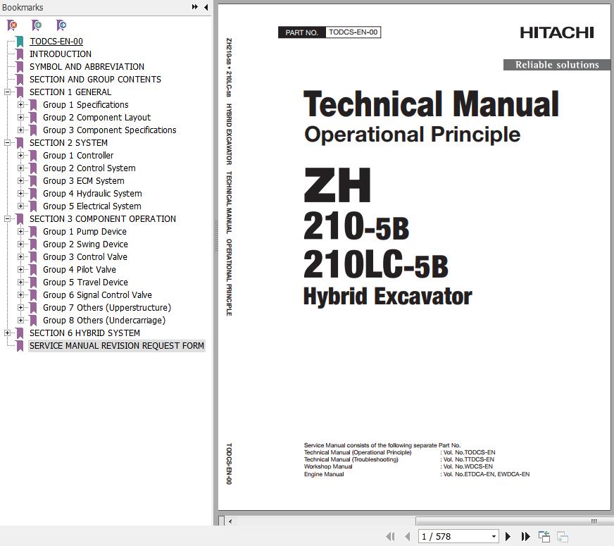Viewport: 614px width, 546px height.
Task: Click the teal bookmark icon for TODCS-EN-00
Action: tap(20, 42)
